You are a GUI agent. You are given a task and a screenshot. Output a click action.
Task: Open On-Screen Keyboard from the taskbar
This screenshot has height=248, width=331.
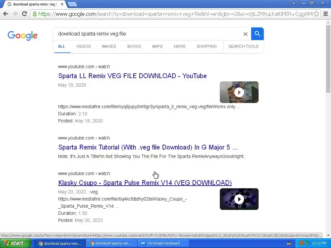pos(163,243)
